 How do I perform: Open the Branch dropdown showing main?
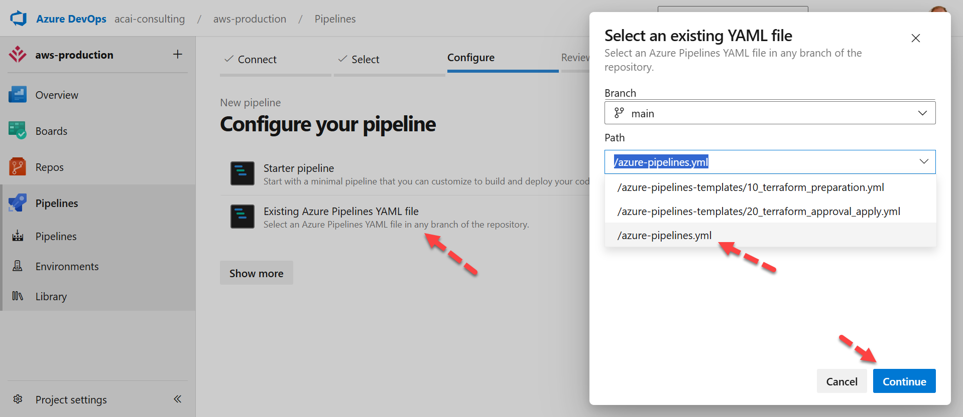click(x=770, y=113)
